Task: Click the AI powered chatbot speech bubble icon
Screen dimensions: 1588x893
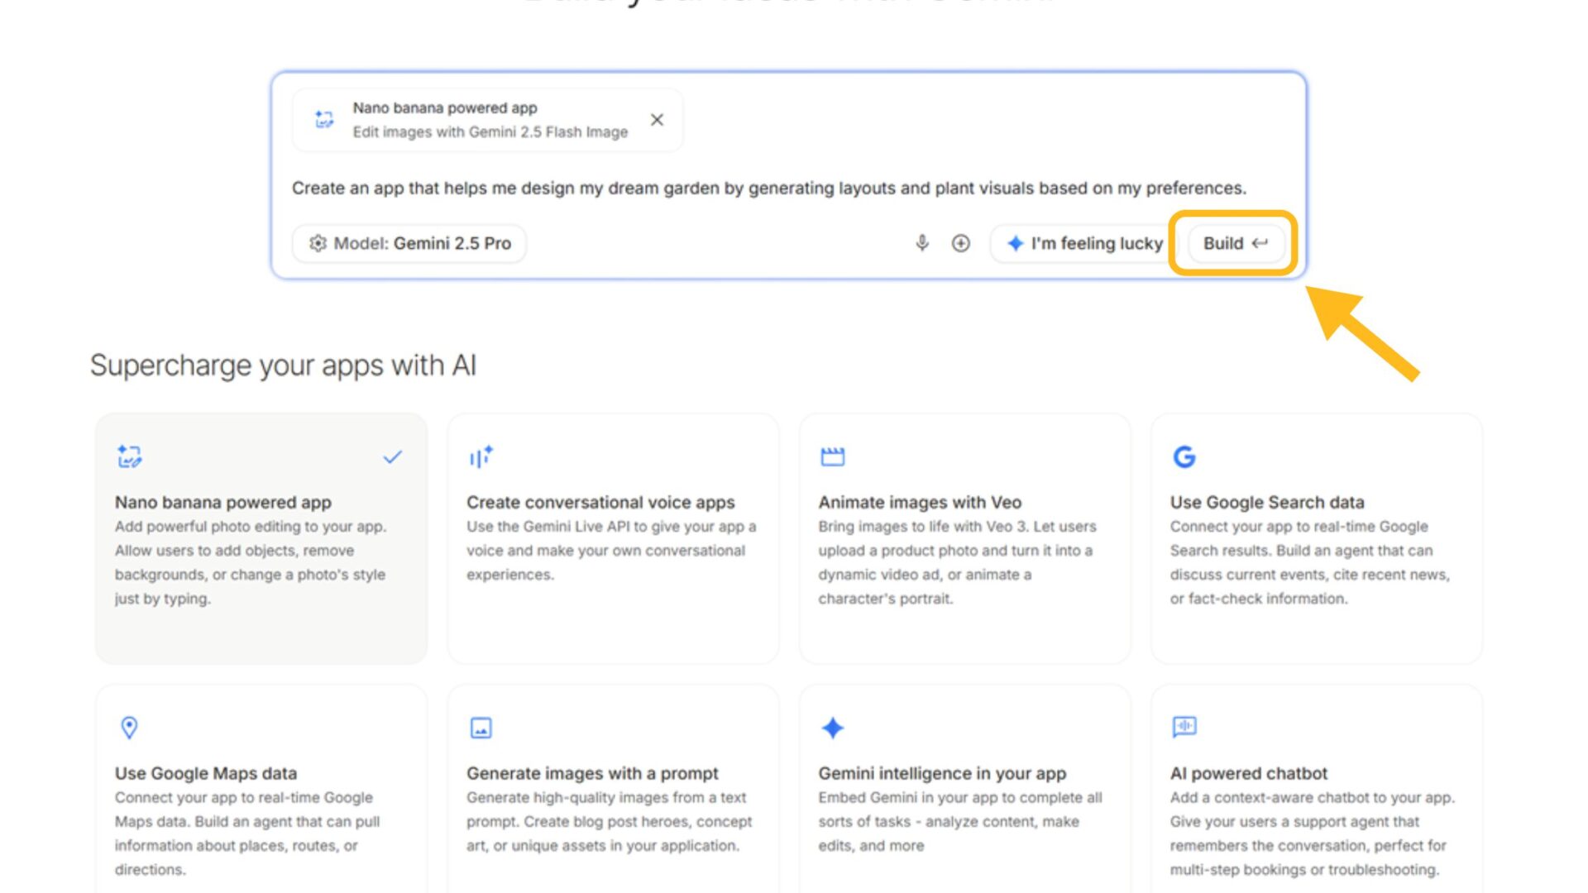Action: tap(1184, 727)
